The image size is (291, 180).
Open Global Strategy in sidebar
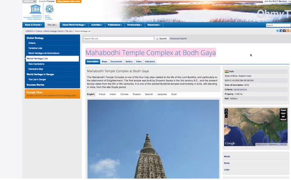click(x=35, y=38)
